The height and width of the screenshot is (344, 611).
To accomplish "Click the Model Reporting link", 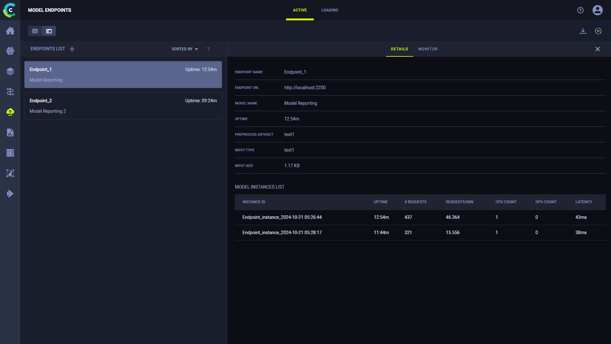I will pyautogui.click(x=300, y=103).
